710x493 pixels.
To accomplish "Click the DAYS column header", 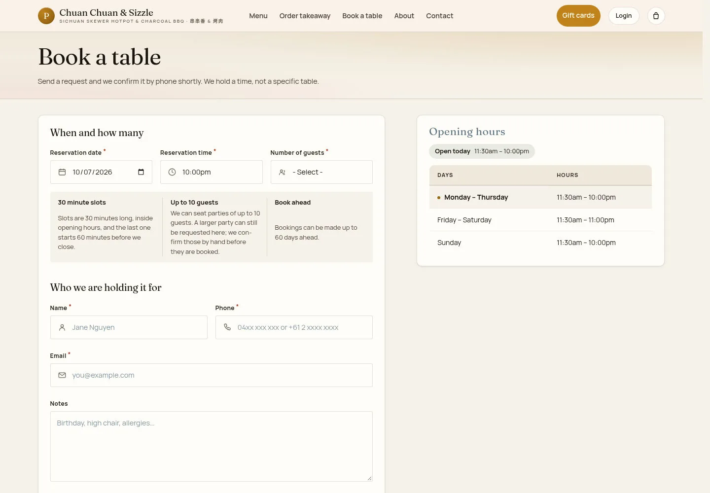I will (x=445, y=175).
